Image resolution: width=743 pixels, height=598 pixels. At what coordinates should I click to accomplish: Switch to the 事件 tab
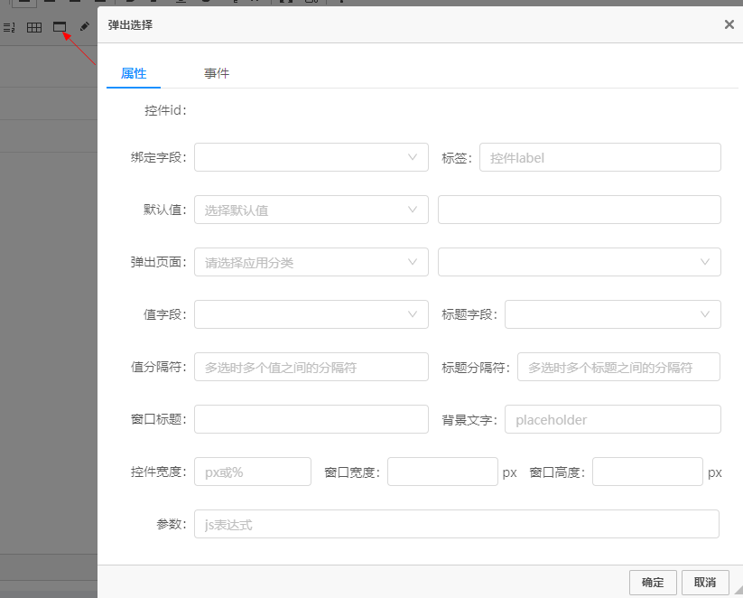(x=217, y=73)
